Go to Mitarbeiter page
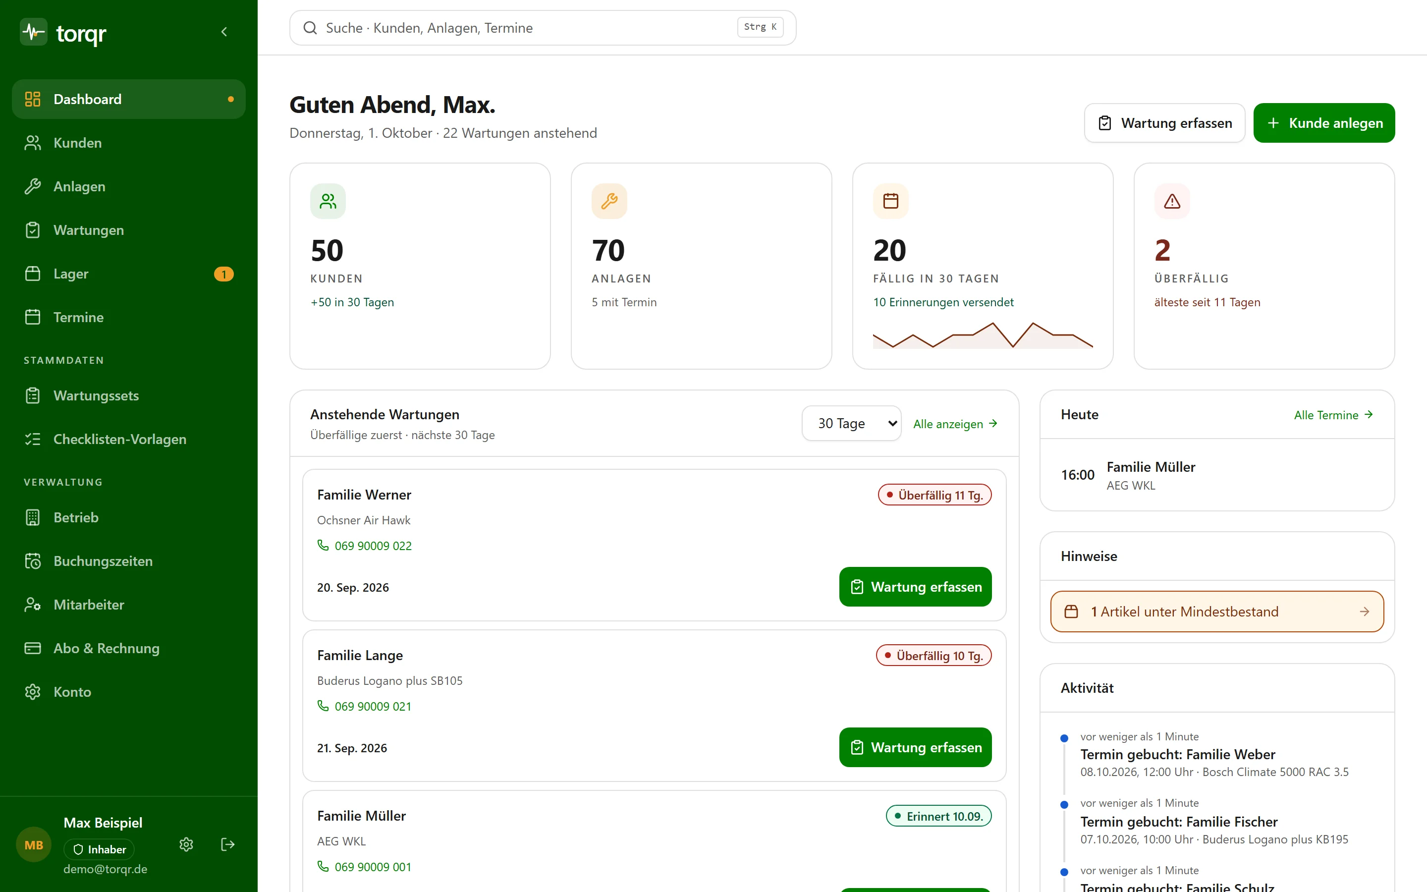The width and height of the screenshot is (1427, 892). click(128, 605)
